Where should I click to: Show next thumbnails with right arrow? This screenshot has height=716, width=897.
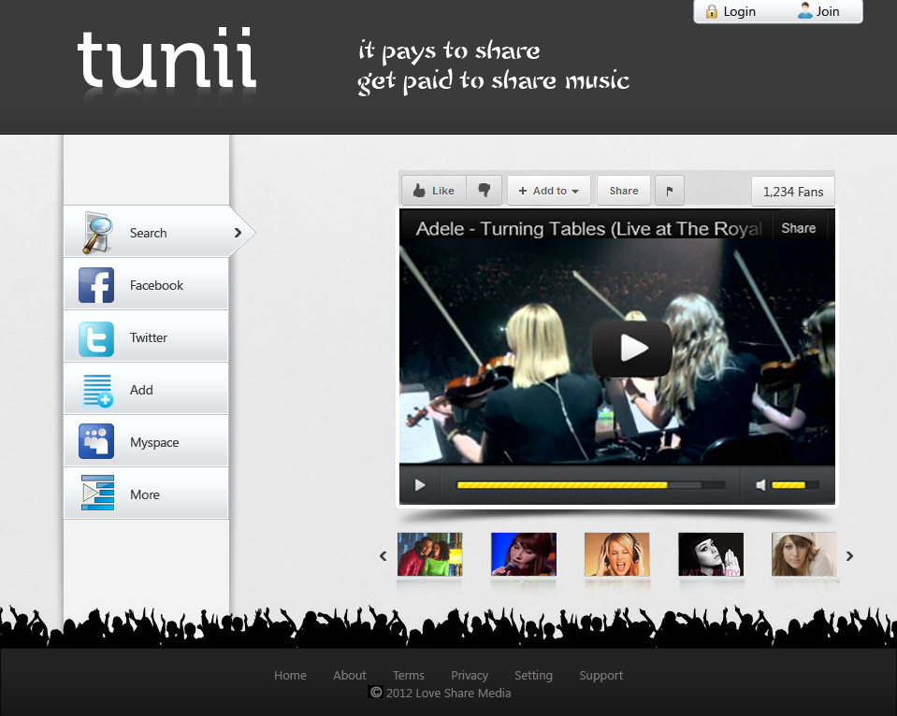click(849, 556)
